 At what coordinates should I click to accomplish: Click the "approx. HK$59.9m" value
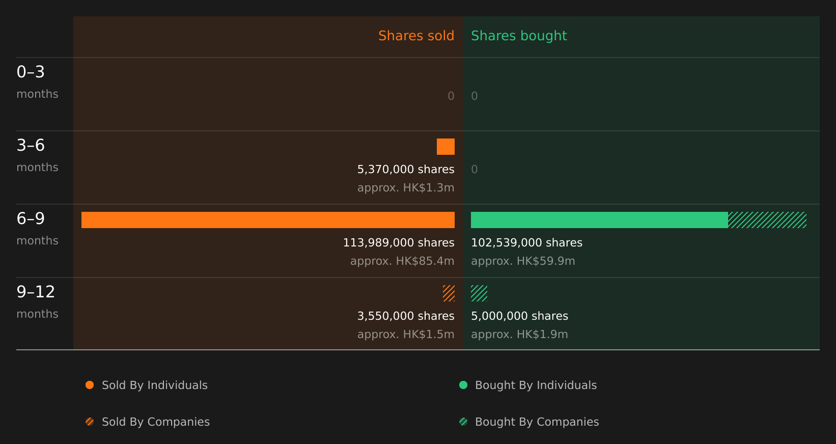[523, 261]
